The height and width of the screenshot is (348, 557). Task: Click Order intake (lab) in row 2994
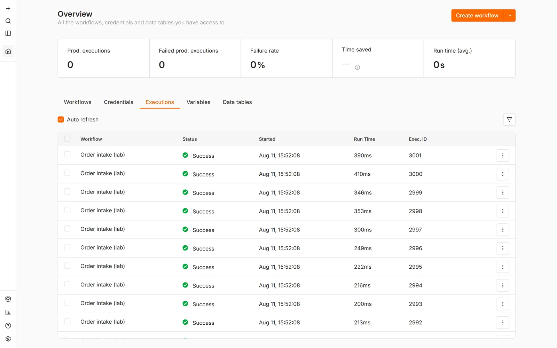103,285
